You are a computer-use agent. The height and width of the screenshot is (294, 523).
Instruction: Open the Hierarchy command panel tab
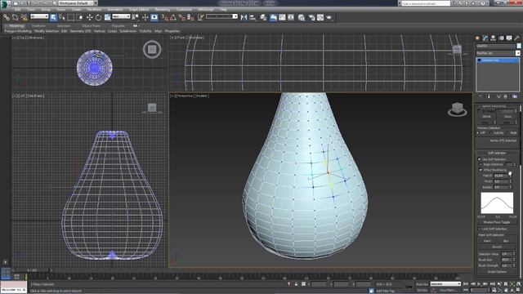click(x=493, y=38)
